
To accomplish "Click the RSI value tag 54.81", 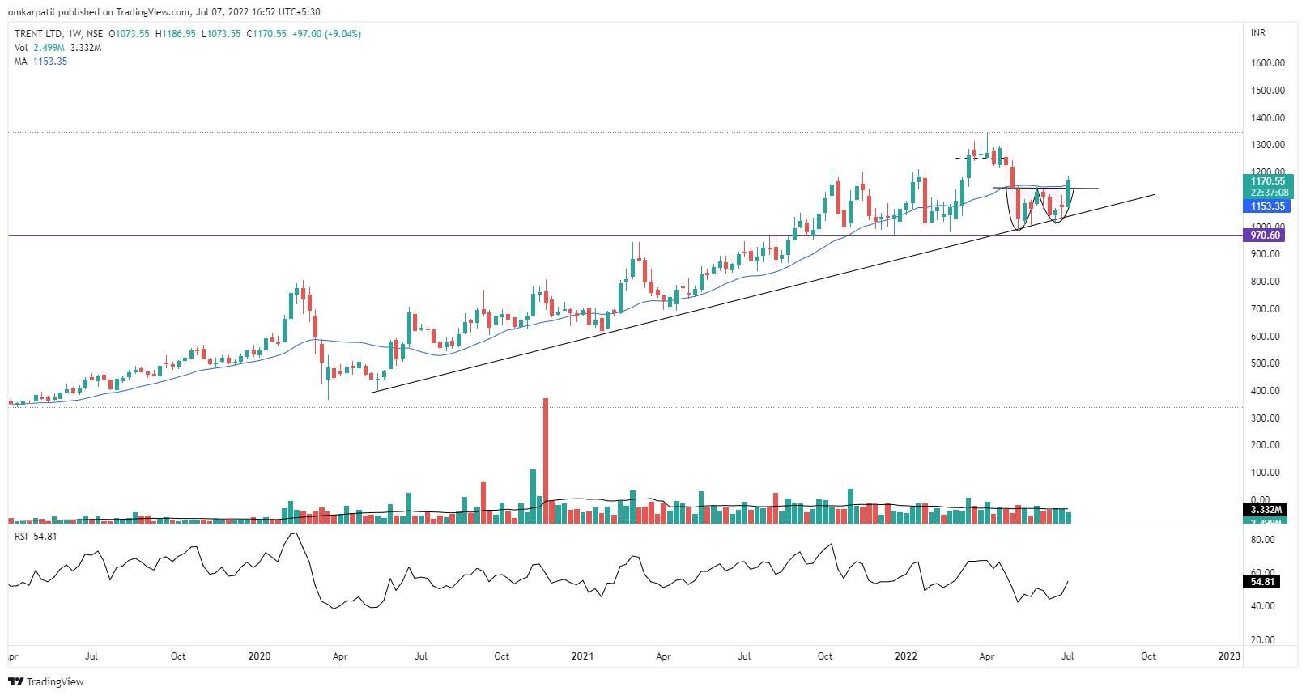I will point(1262,581).
